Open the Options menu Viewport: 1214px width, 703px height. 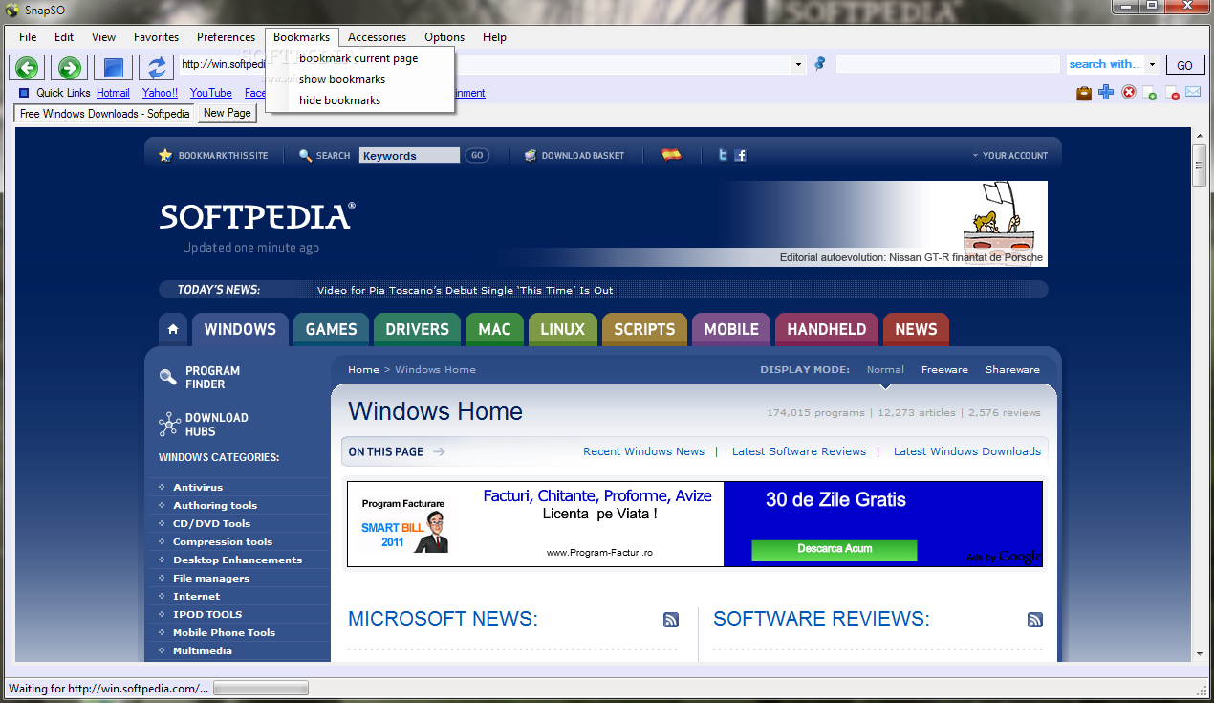tap(444, 37)
